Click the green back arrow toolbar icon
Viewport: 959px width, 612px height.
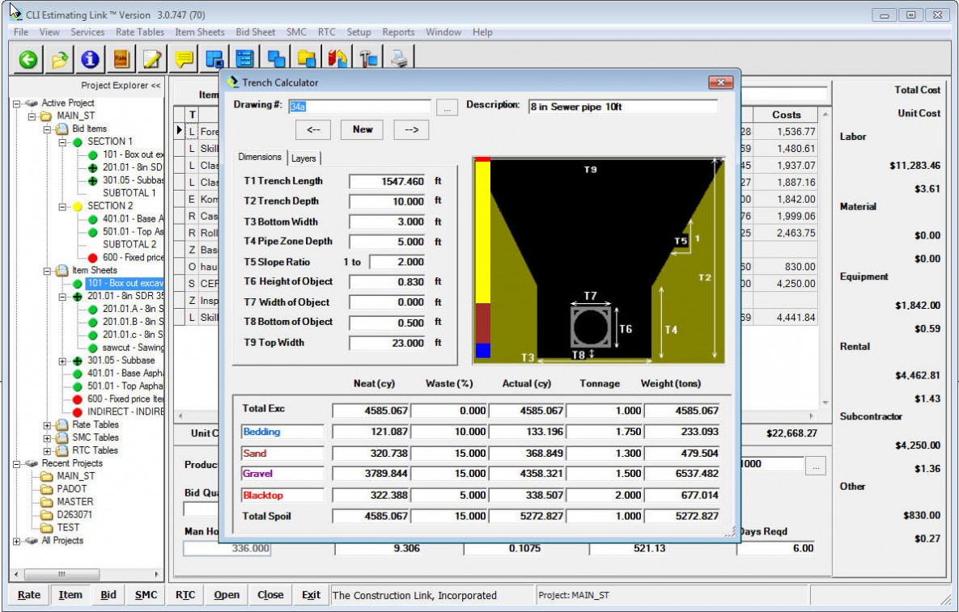tap(28, 59)
